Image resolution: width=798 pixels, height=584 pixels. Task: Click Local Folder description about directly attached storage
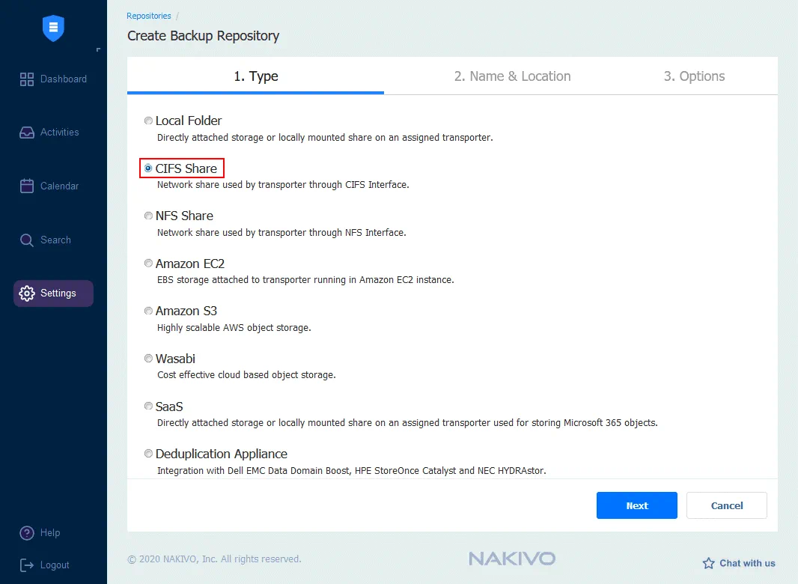pos(325,138)
